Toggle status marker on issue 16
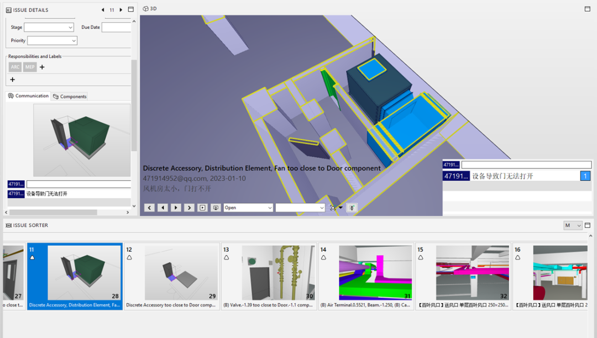This screenshot has width=597, height=338. pos(518,258)
